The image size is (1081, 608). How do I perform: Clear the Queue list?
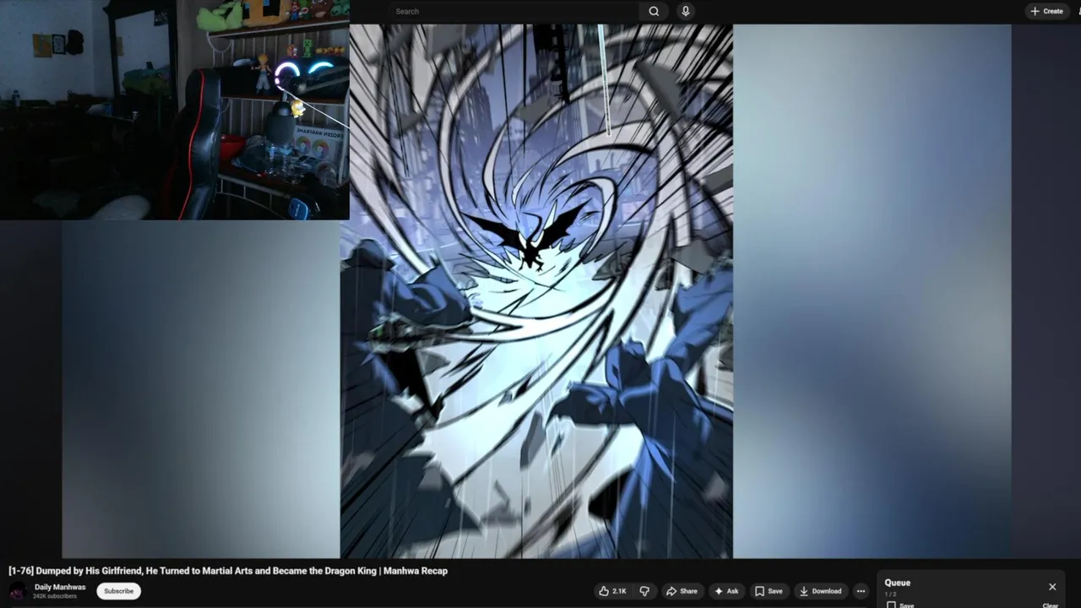coord(1050,605)
